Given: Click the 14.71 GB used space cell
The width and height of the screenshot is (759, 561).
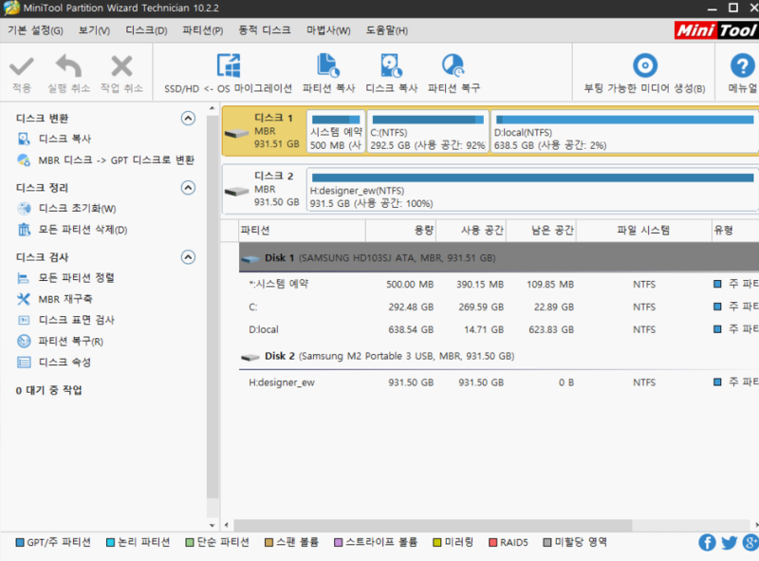Looking at the screenshot, I should (484, 330).
